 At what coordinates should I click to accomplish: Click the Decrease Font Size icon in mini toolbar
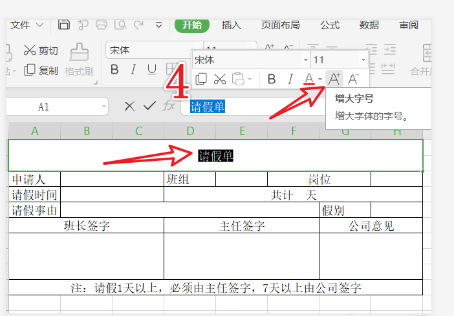(353, 79)
